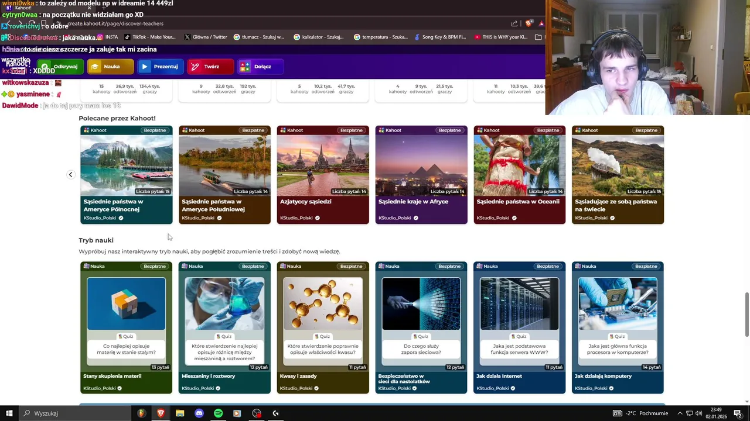Click the browser address bar URL
Image resolution: width=750 pixels, height=421 pixels.
click(x=115, y=23)
